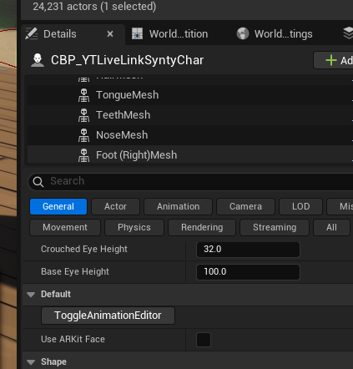353x369 pixels.
Task: Click the magnifier icon in Search
Action: click(x=38, y=182)
